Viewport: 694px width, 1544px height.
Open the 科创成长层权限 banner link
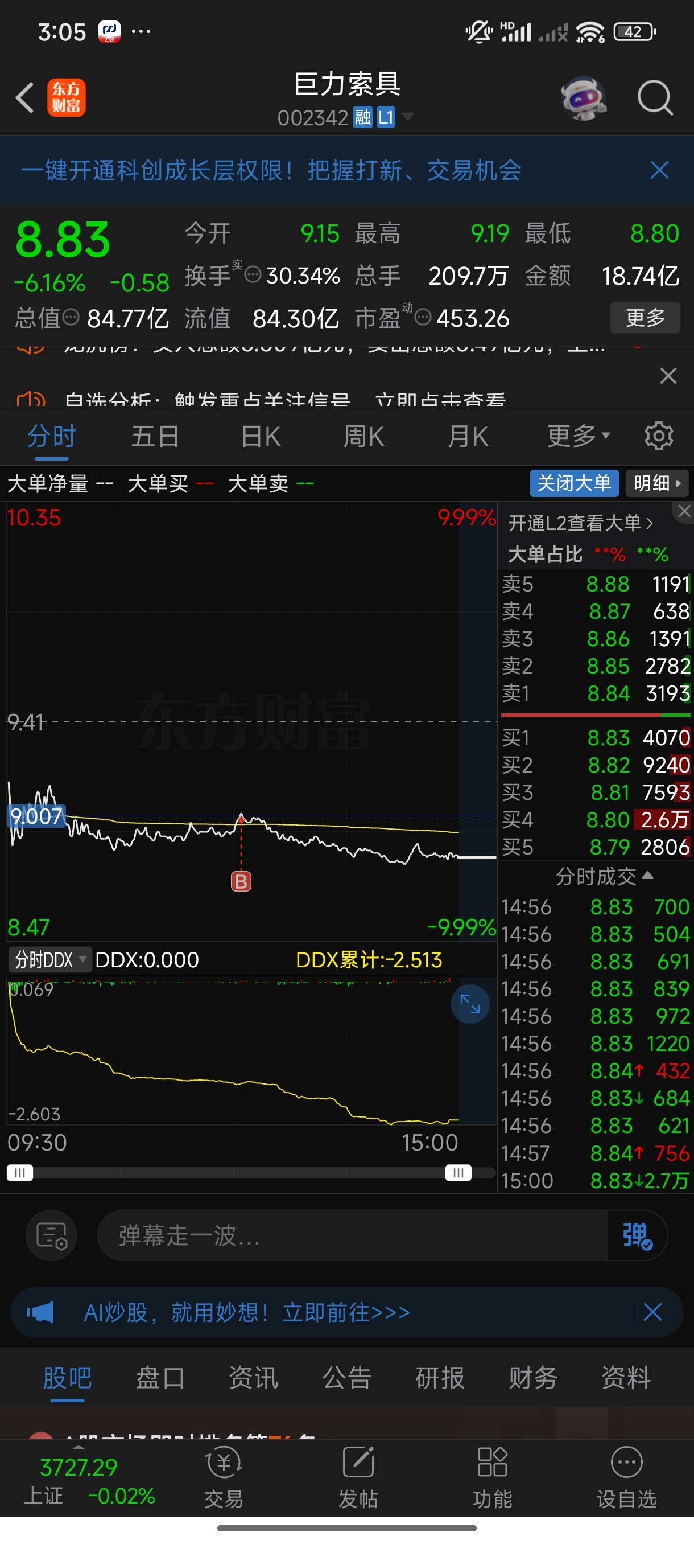coord(271,170)
